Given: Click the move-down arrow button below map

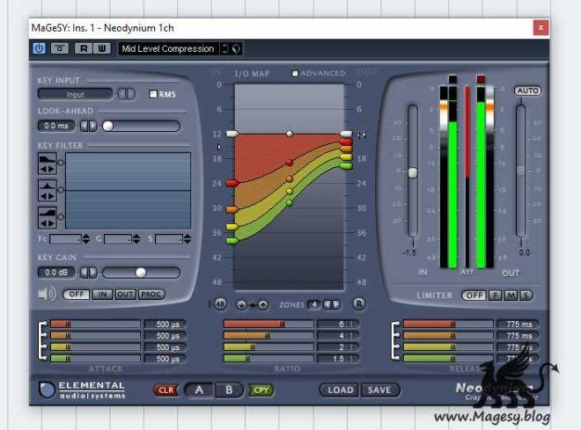Looking at the screenshot, I should point(241,305).
